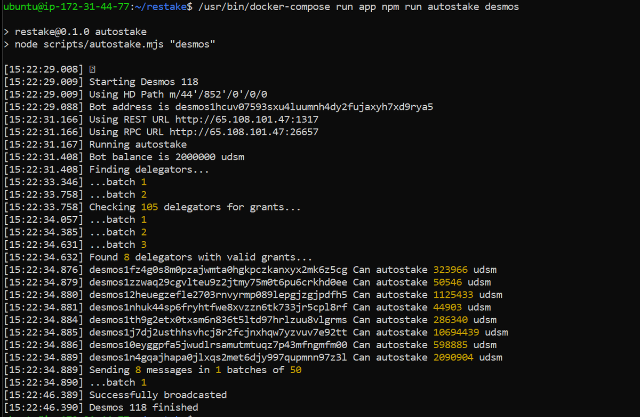Image resolution: width=640 pixels, height=417 pixels.
Task: Click the timestamp [15:22:33.346]
Action: pos(43,182)
